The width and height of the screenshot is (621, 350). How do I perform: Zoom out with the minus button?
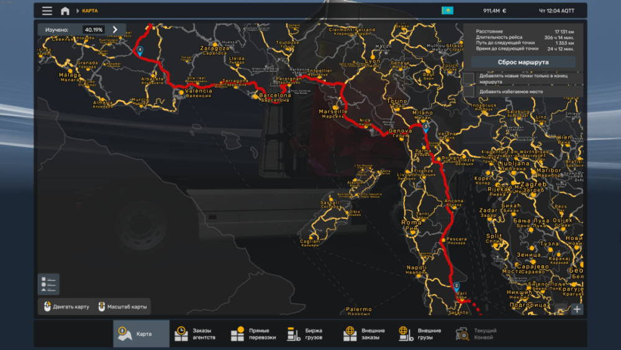pyautogui.click(x=561, y=309)
